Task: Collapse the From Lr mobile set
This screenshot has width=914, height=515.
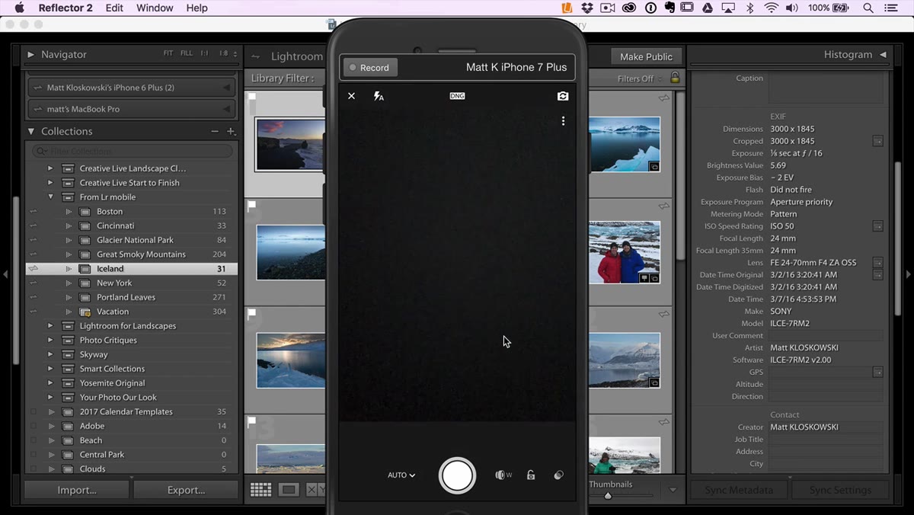Action: click(50, 197)
